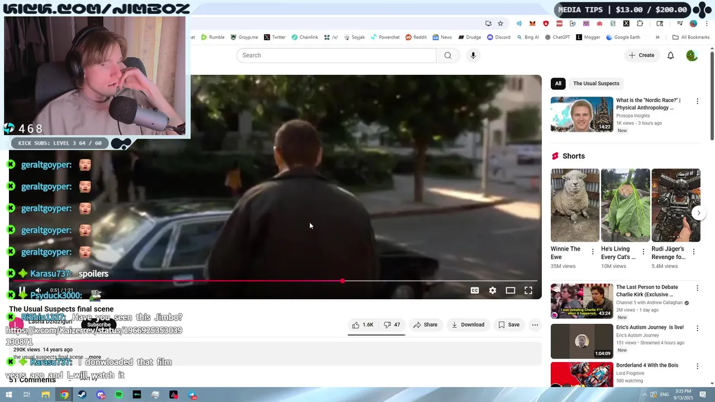
Task: Focus the YouTube search field
Action: 336,55
